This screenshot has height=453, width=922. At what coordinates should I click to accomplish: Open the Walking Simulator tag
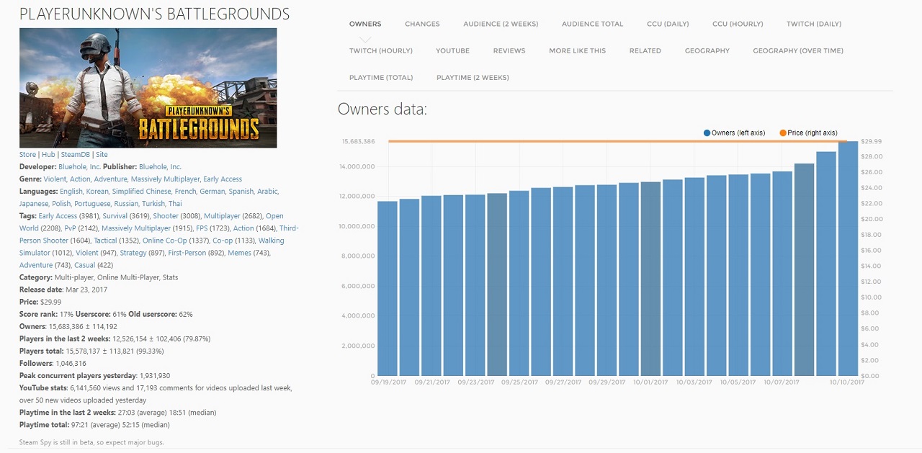[x=271, y=241]
